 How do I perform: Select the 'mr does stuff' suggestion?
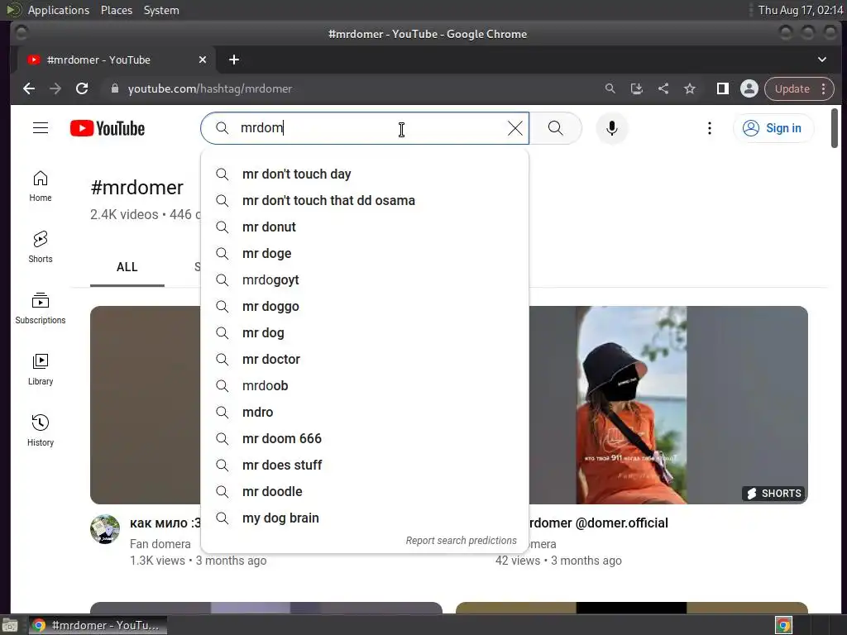point(365,465)
